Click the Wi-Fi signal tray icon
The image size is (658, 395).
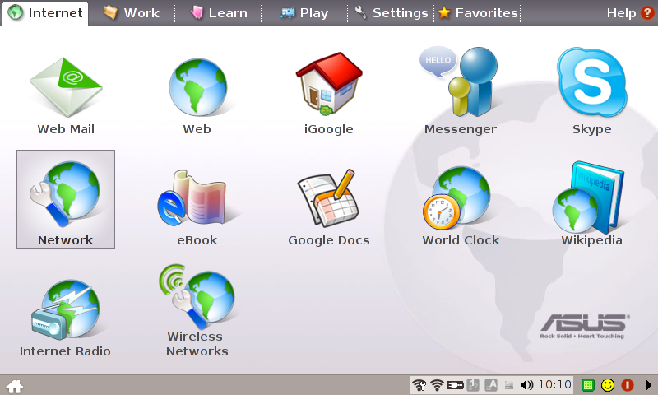tap(437, 385)
